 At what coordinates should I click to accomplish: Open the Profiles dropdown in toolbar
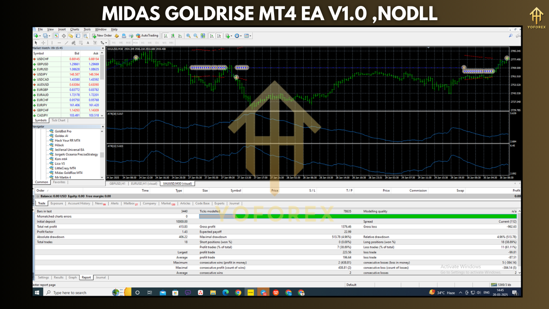(46, 36)
